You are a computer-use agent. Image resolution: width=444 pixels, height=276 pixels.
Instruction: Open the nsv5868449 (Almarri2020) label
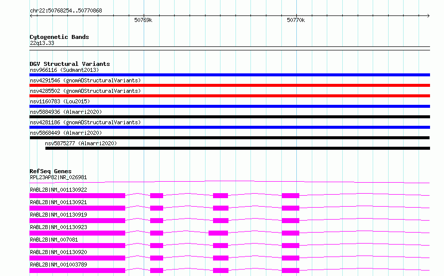click(x=66, y=133)
